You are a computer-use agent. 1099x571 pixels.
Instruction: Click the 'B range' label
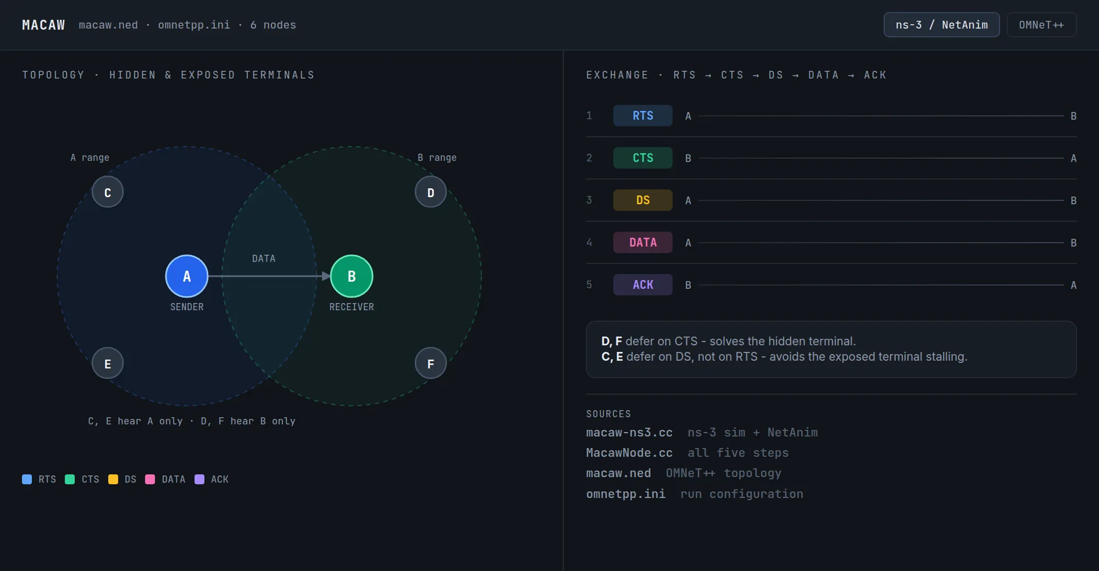click(x=437, y=158)
